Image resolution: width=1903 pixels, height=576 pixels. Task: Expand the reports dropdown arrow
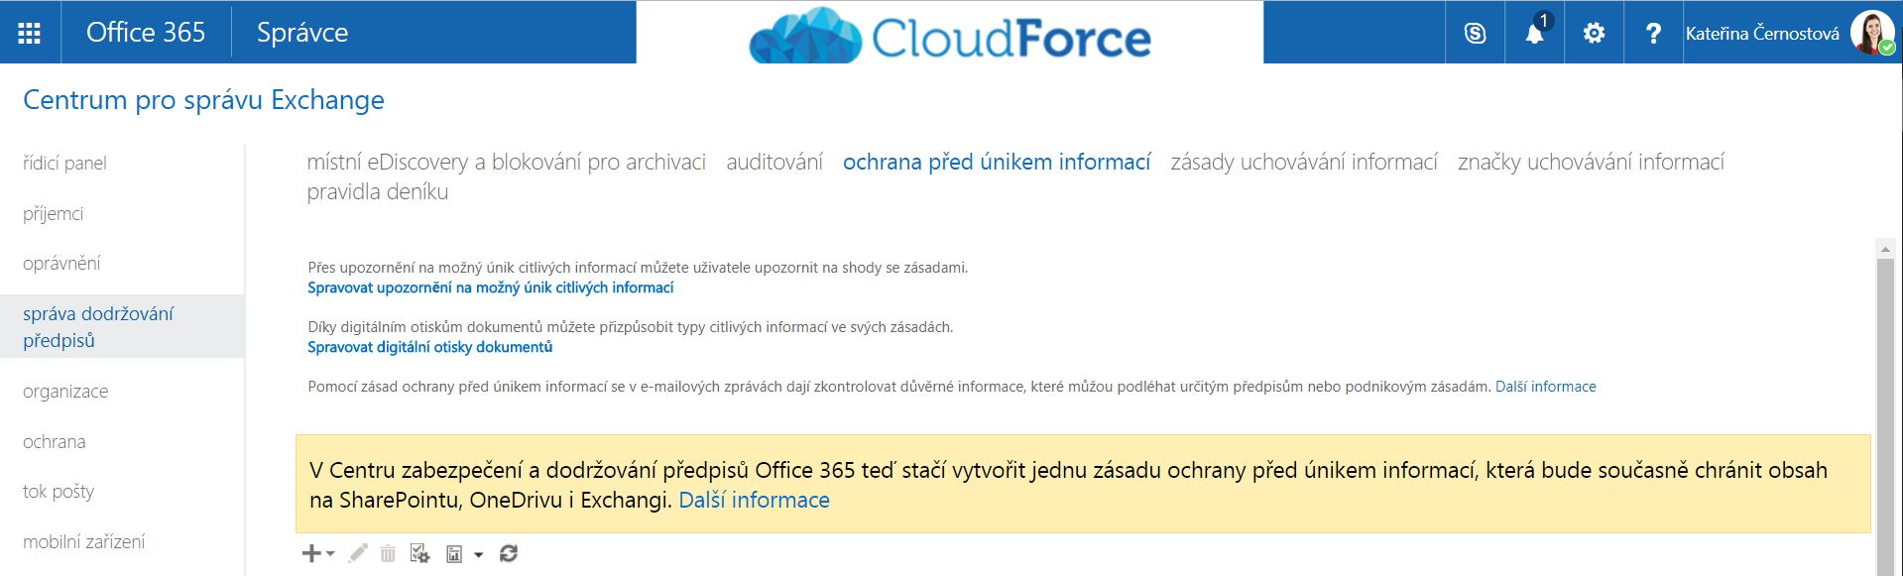(478, 555)
